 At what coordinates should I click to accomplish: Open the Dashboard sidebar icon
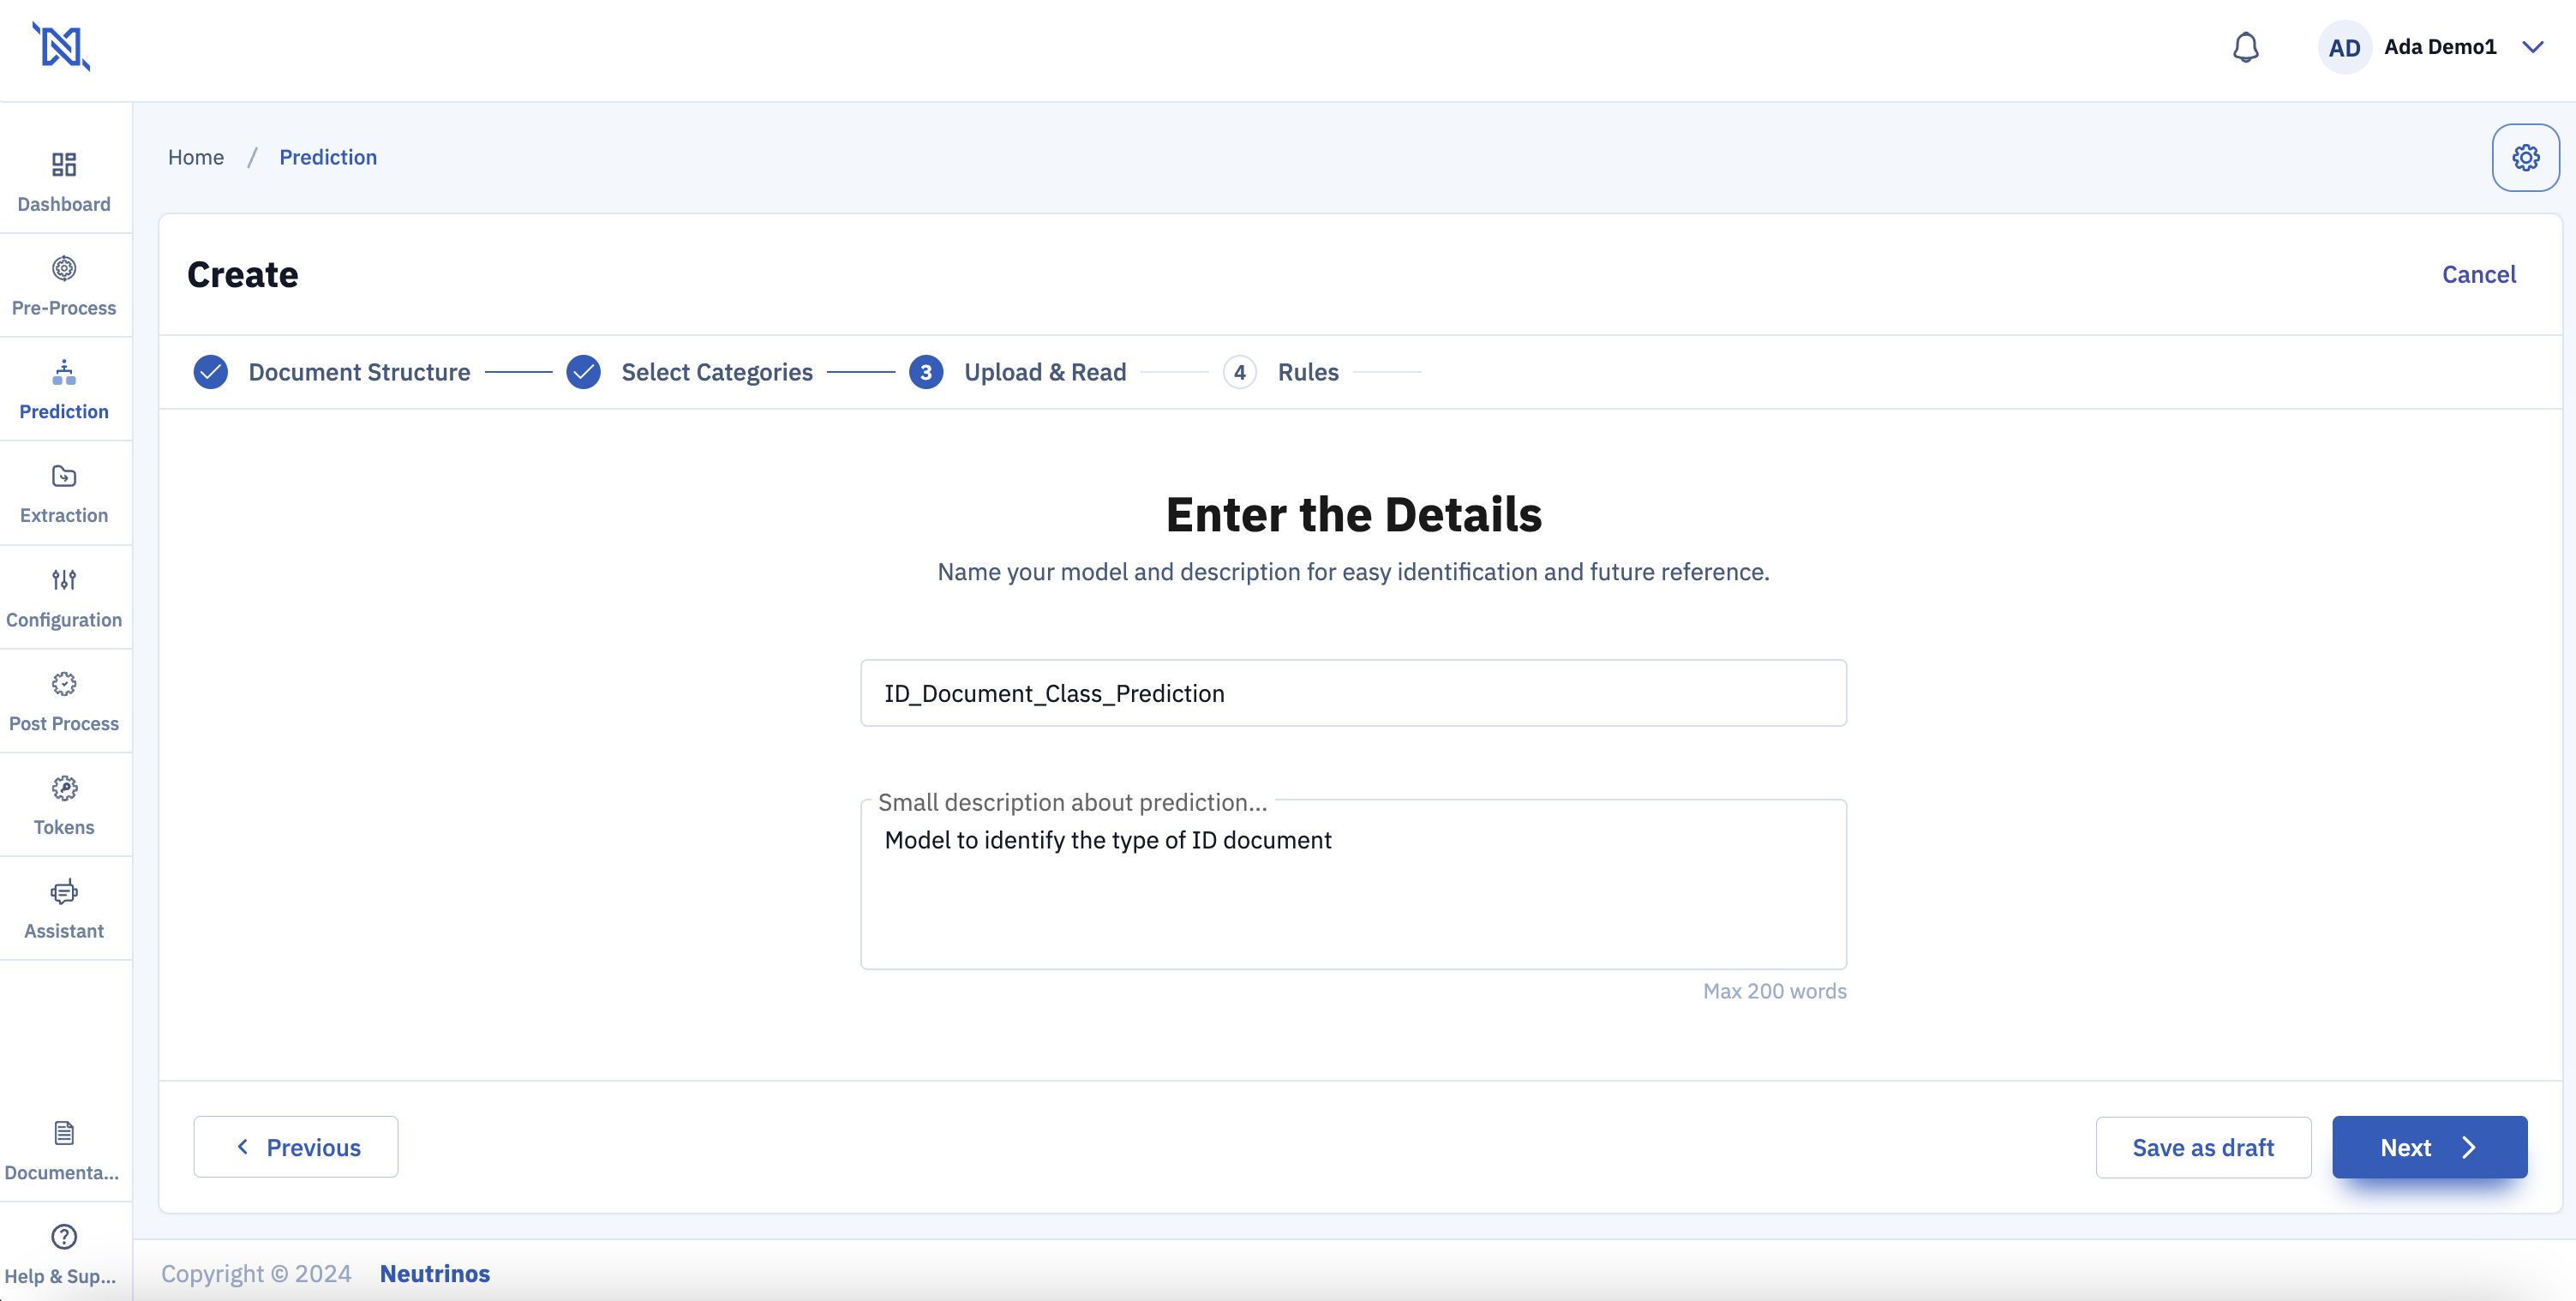pyautogui.click(x=64, y=165)
